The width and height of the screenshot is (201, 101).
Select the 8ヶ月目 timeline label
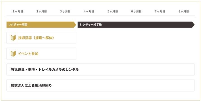[184, 11]
